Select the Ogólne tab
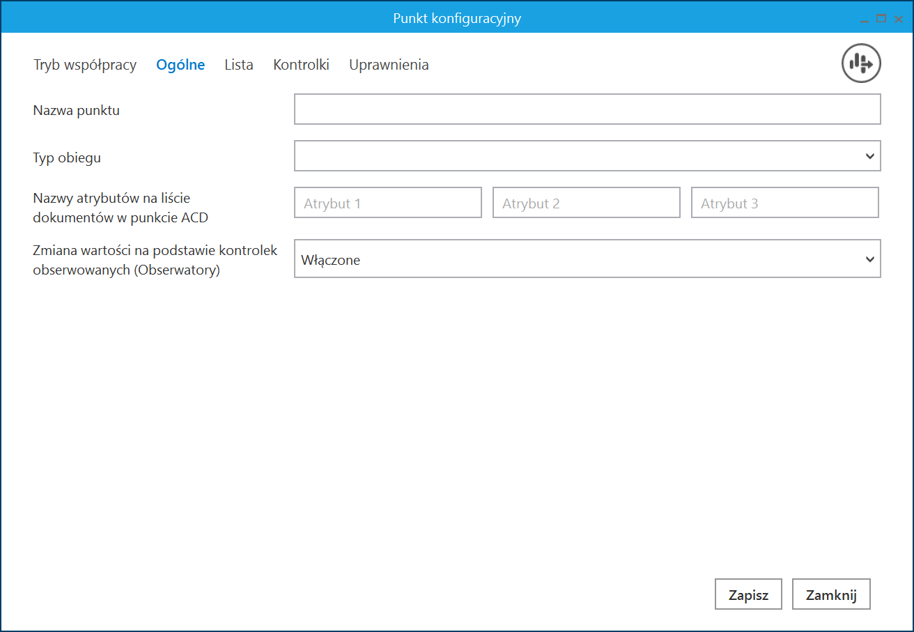The image size is (914, 632). (180, 65)
